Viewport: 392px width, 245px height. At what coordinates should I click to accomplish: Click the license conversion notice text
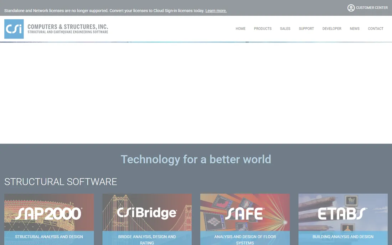coord(104,11)
